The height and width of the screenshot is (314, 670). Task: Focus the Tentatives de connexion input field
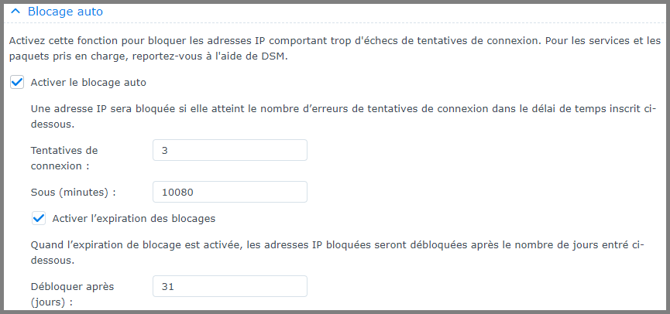(x=230, y=151)
